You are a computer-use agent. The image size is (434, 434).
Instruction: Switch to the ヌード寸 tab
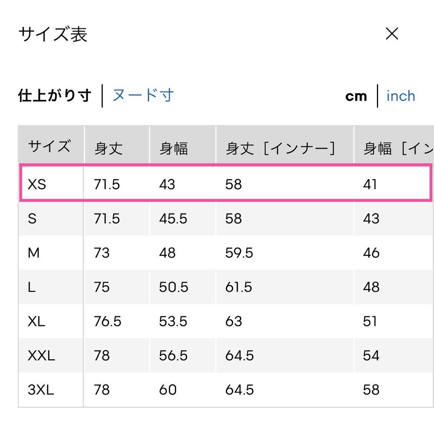(x=143, y=96)
